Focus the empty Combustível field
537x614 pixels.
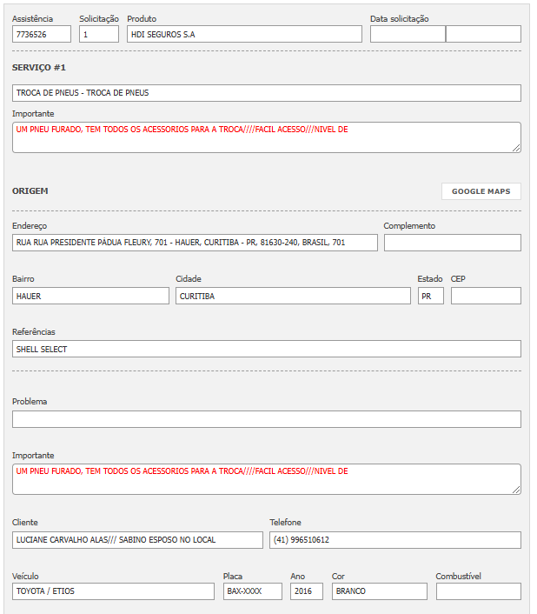coord(478,591)
